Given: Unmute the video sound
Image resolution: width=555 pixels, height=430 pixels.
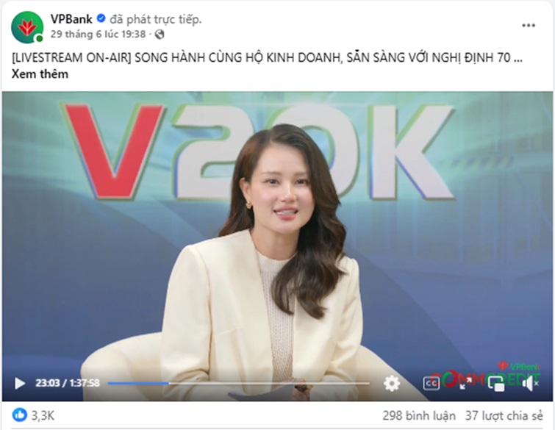Looking at the screenshot, I should pyautogui.click(x=530, y=383).
